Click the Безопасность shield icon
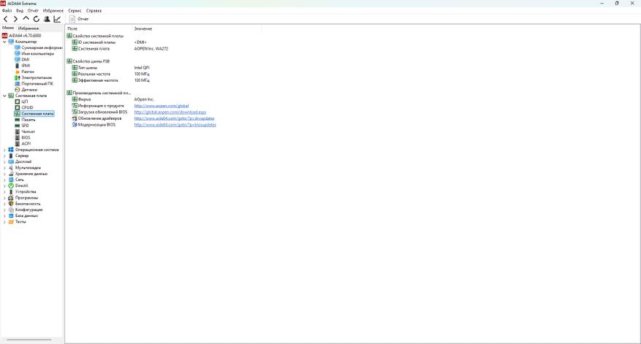641x344 pixels. tap(11, 204)
